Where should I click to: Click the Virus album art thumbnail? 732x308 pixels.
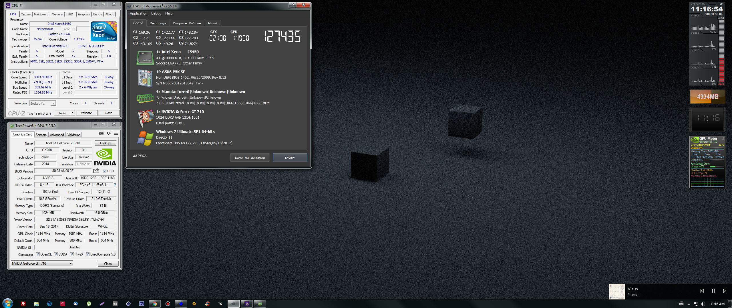click(x=617, y=291)
